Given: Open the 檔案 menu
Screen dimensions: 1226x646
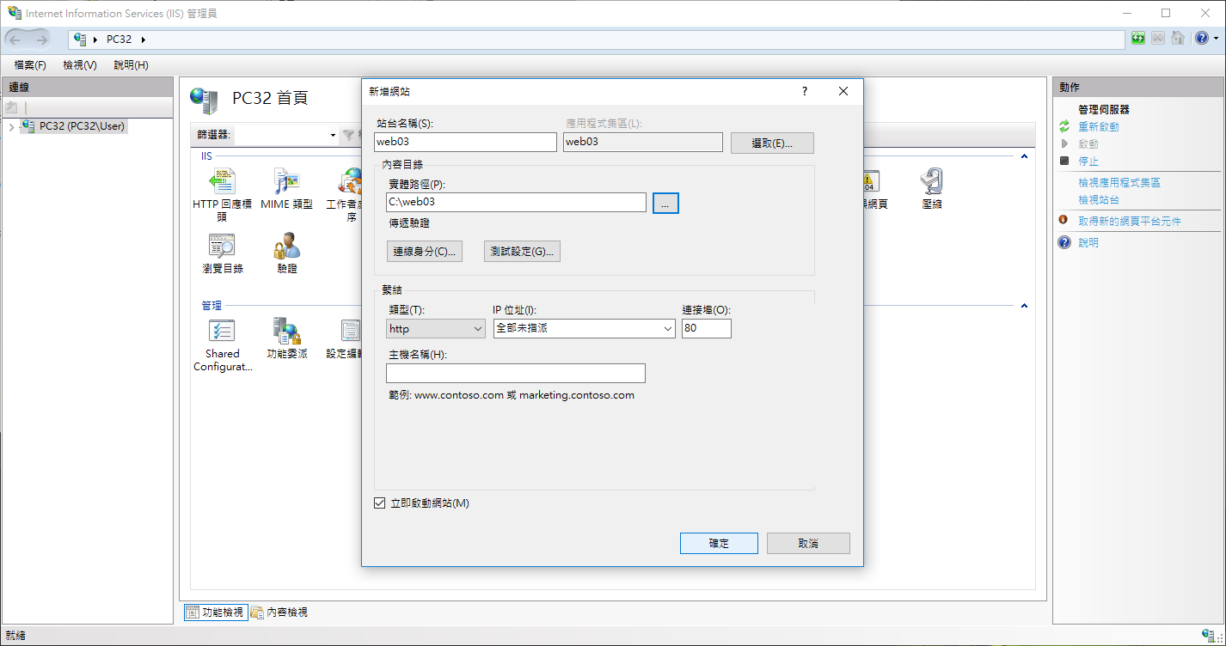Looking at the screenshot, I should pos(30,65).
